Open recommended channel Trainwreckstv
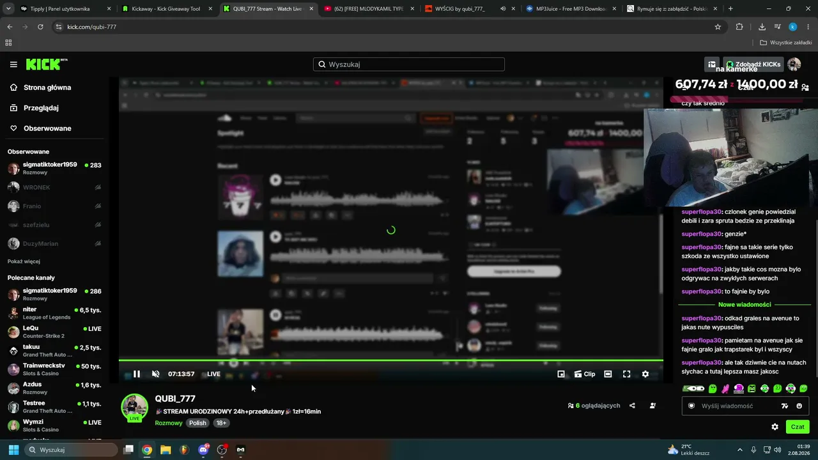Screen dimensions: 818x460 (x=54, y=369)
